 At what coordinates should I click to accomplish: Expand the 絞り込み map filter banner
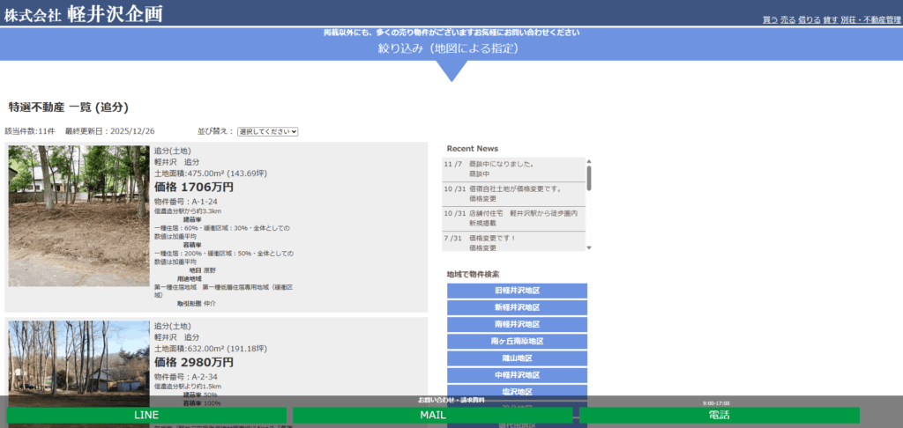coord(451,48)
